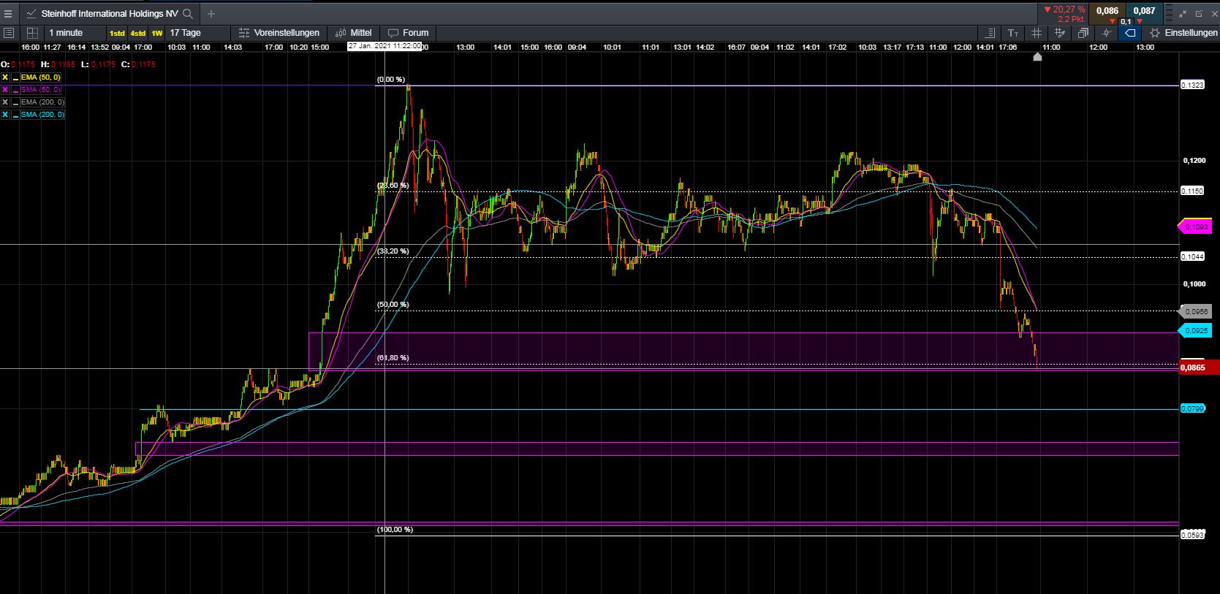Open the 1 minute interval dropdown
Viewport: 1220px width, 594px height.
tap(66, 33)
